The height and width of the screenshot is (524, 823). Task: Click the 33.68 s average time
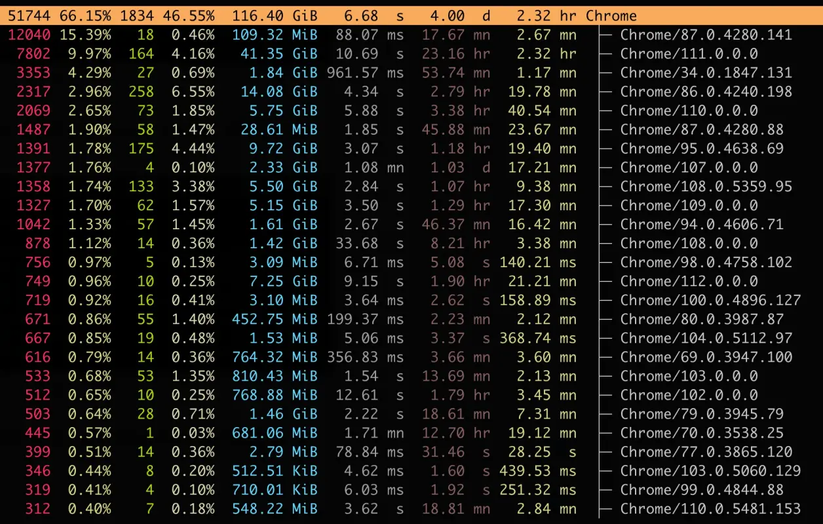370,244
